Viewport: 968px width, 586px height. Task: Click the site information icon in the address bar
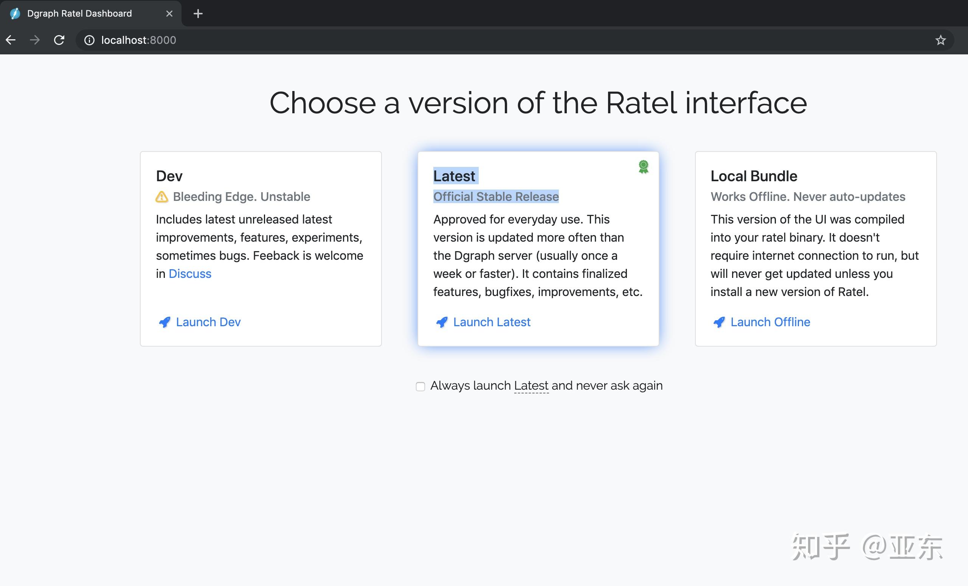pyautogui.click(x=90, y=40)
